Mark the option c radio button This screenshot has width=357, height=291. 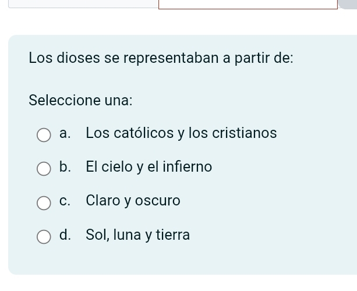[x=44, y=203]
